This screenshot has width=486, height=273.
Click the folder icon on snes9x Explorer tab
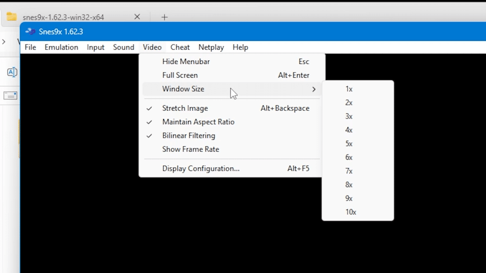pos(11,17)
